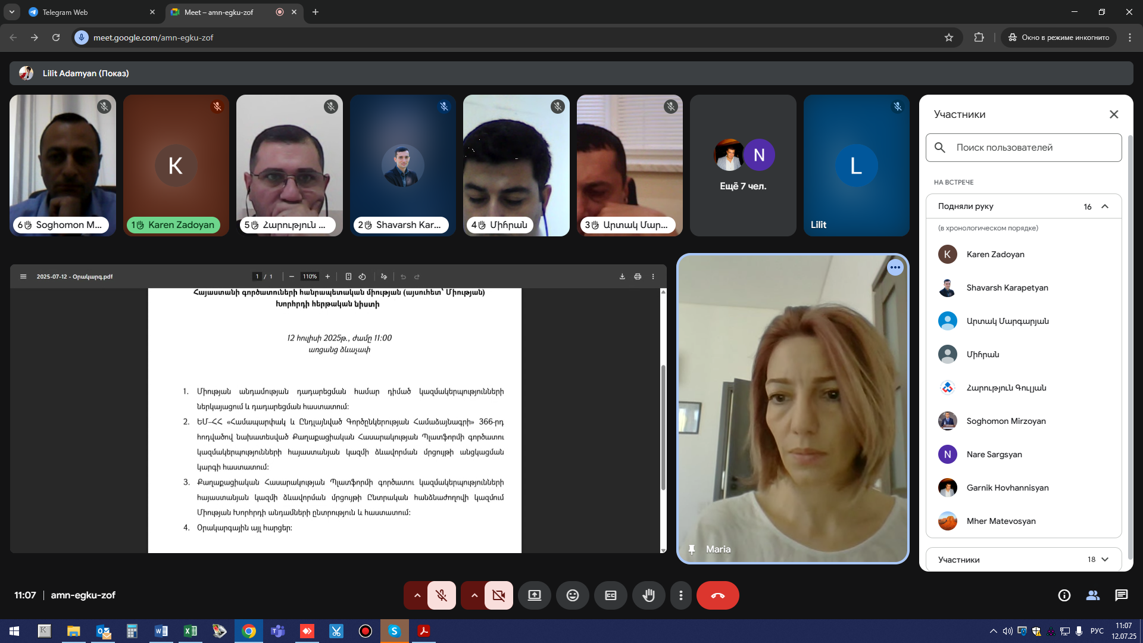
Task: Open the Windows Start menu
Action: tap(14, 631)
